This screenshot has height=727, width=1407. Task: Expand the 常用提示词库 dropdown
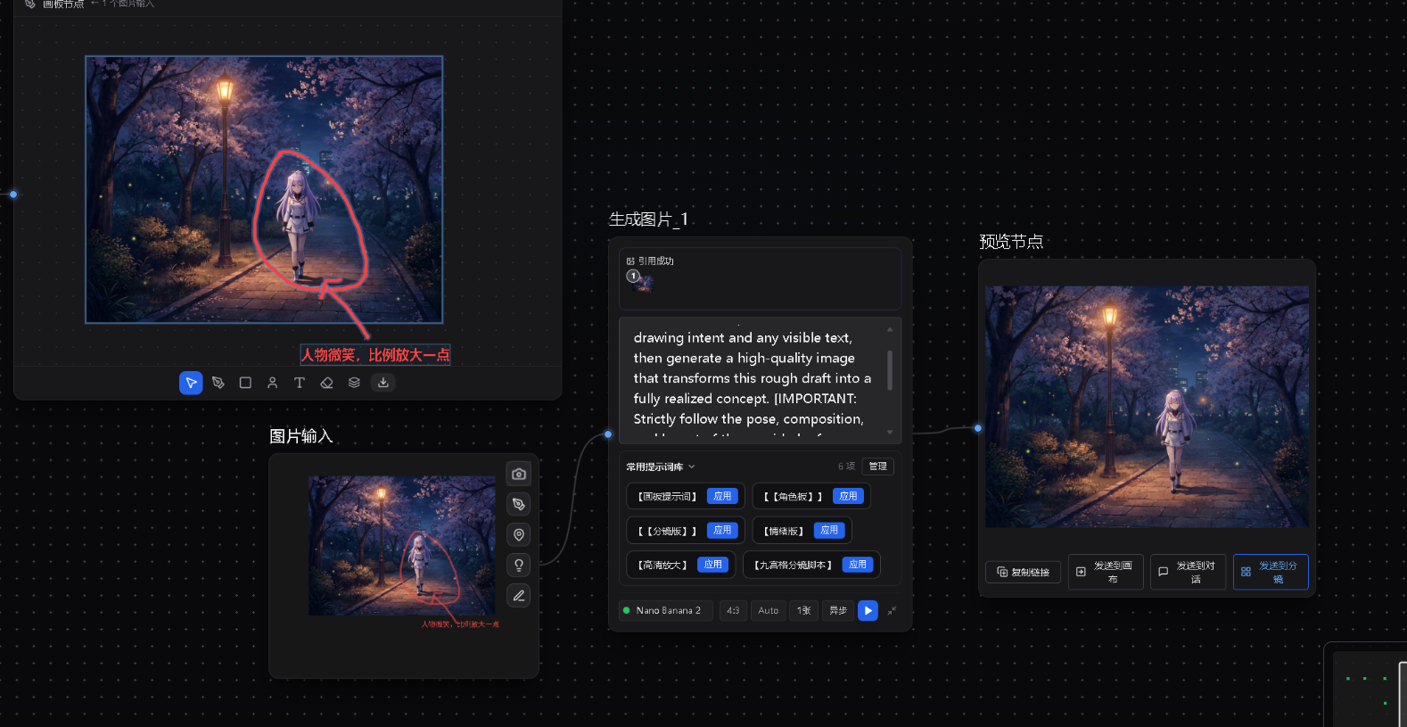661,467
